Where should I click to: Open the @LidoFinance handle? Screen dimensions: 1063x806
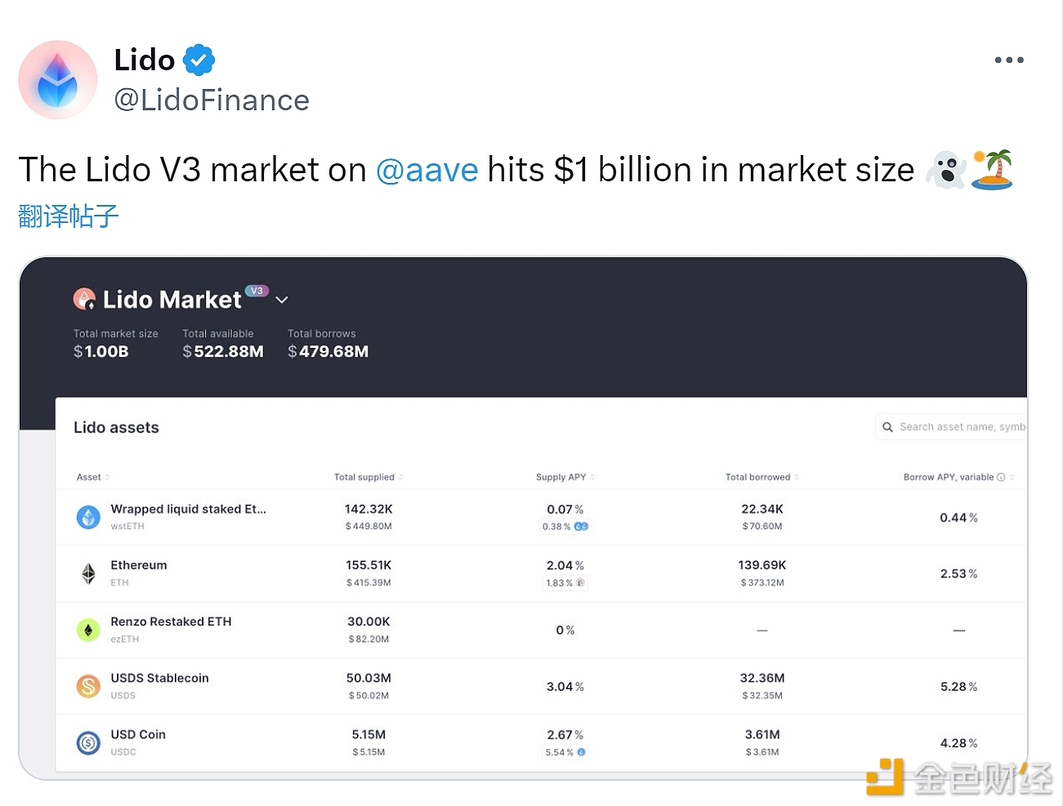[212, 100]
